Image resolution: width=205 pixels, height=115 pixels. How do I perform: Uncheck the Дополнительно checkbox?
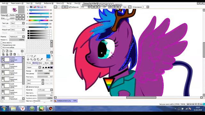click(27, 87)
